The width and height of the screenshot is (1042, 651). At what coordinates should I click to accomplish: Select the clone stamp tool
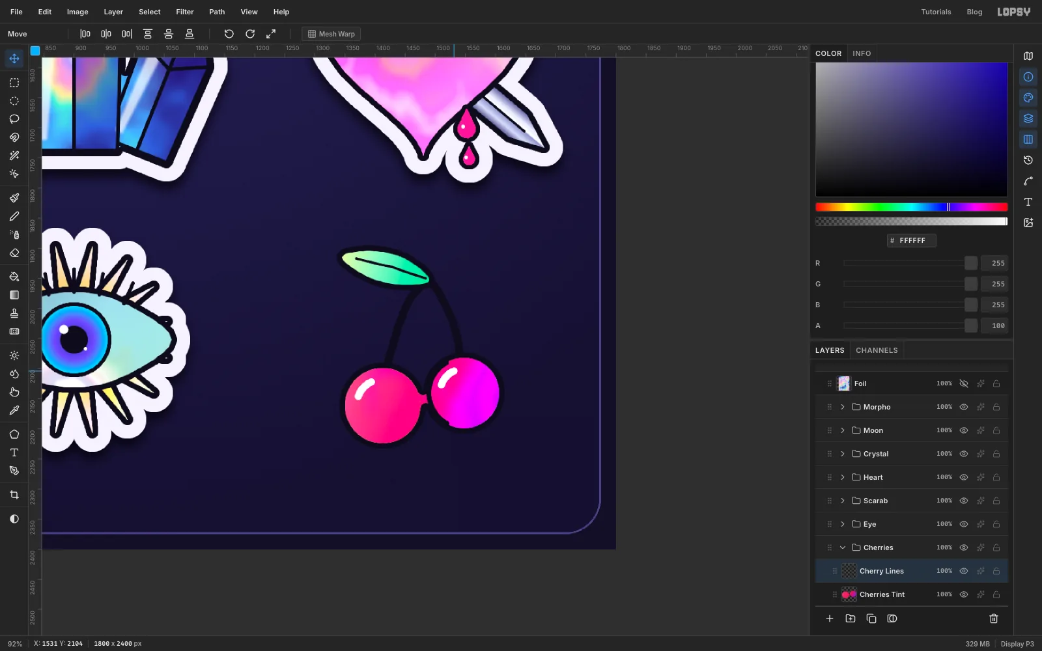(x=14, y=313)
